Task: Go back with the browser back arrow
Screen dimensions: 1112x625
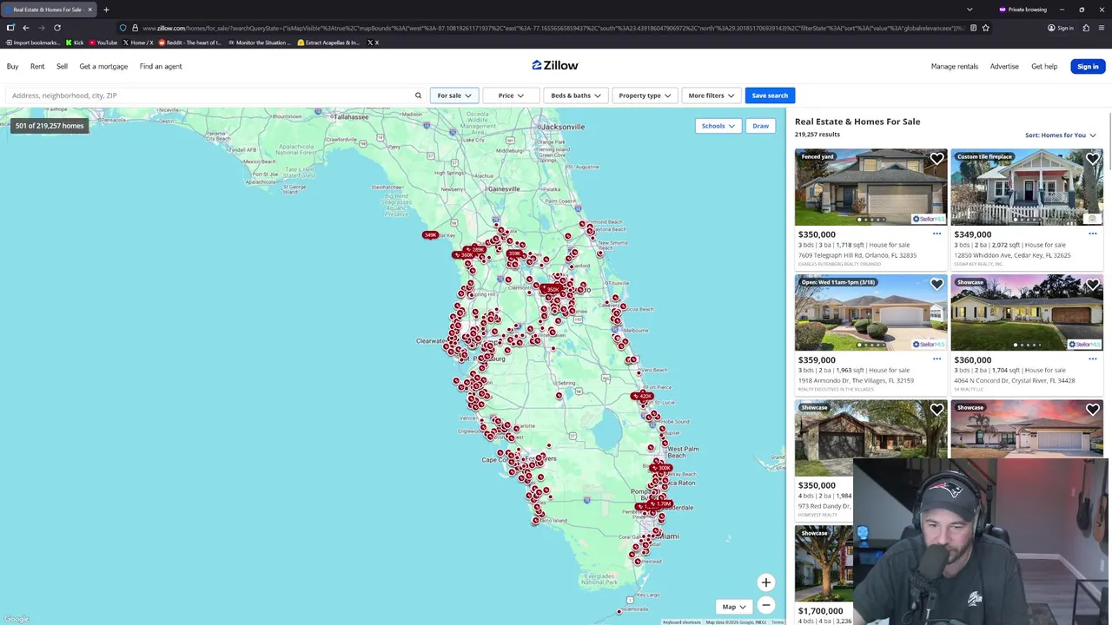Action: (26, 28)
